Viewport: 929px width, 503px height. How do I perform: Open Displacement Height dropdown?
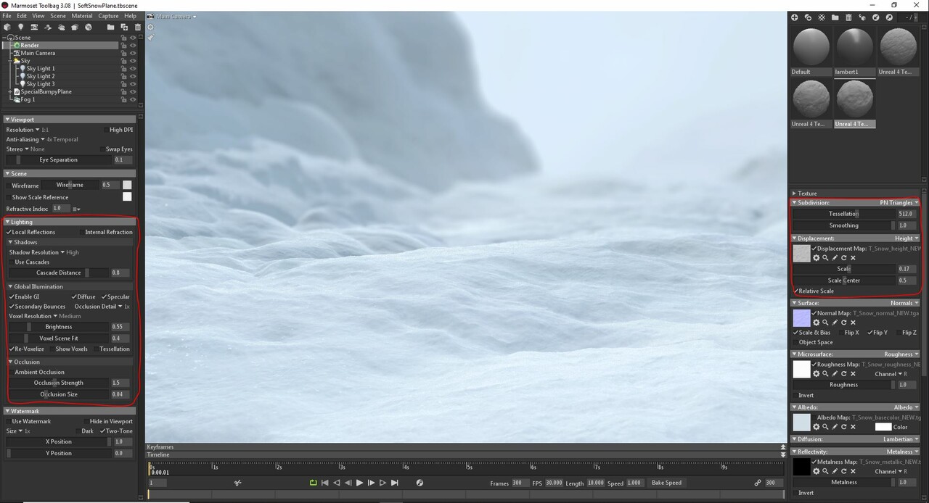907,238
